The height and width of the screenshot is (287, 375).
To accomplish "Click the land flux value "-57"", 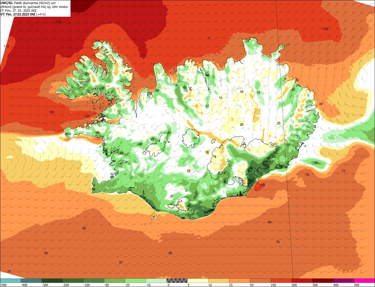I will (140, 144).
